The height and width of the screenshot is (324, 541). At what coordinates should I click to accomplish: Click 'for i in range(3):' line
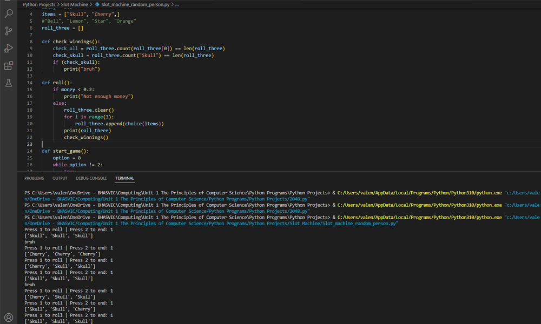tap(89, 117)
